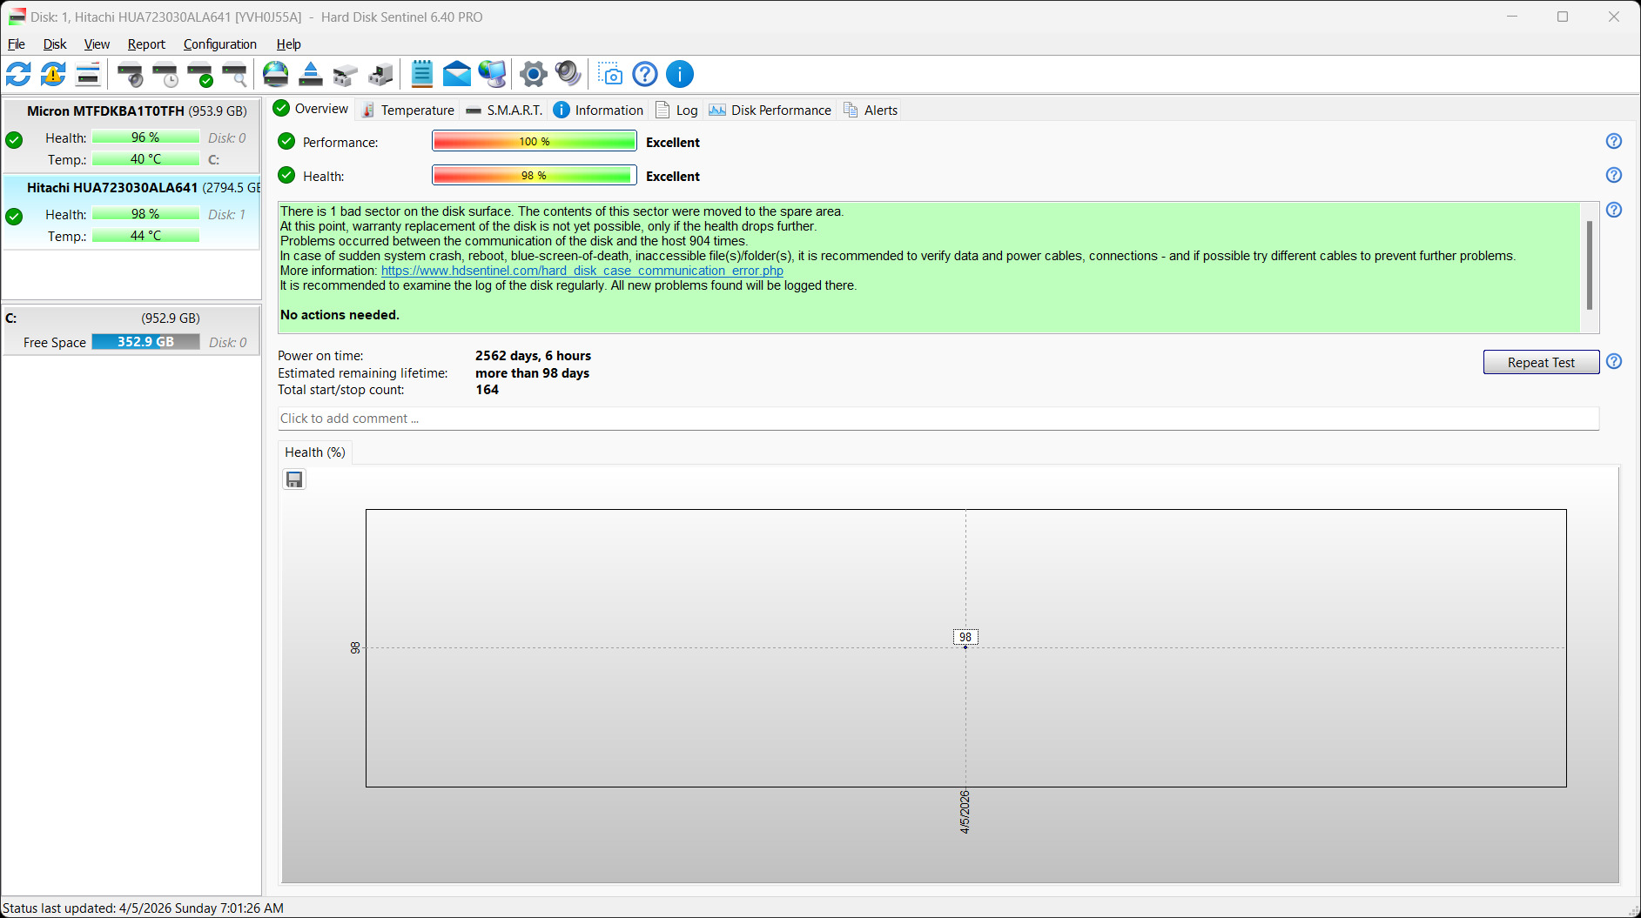Open the Disk menu
Viewport: 1641px width, 918px height.
click(x=55, y=44)
